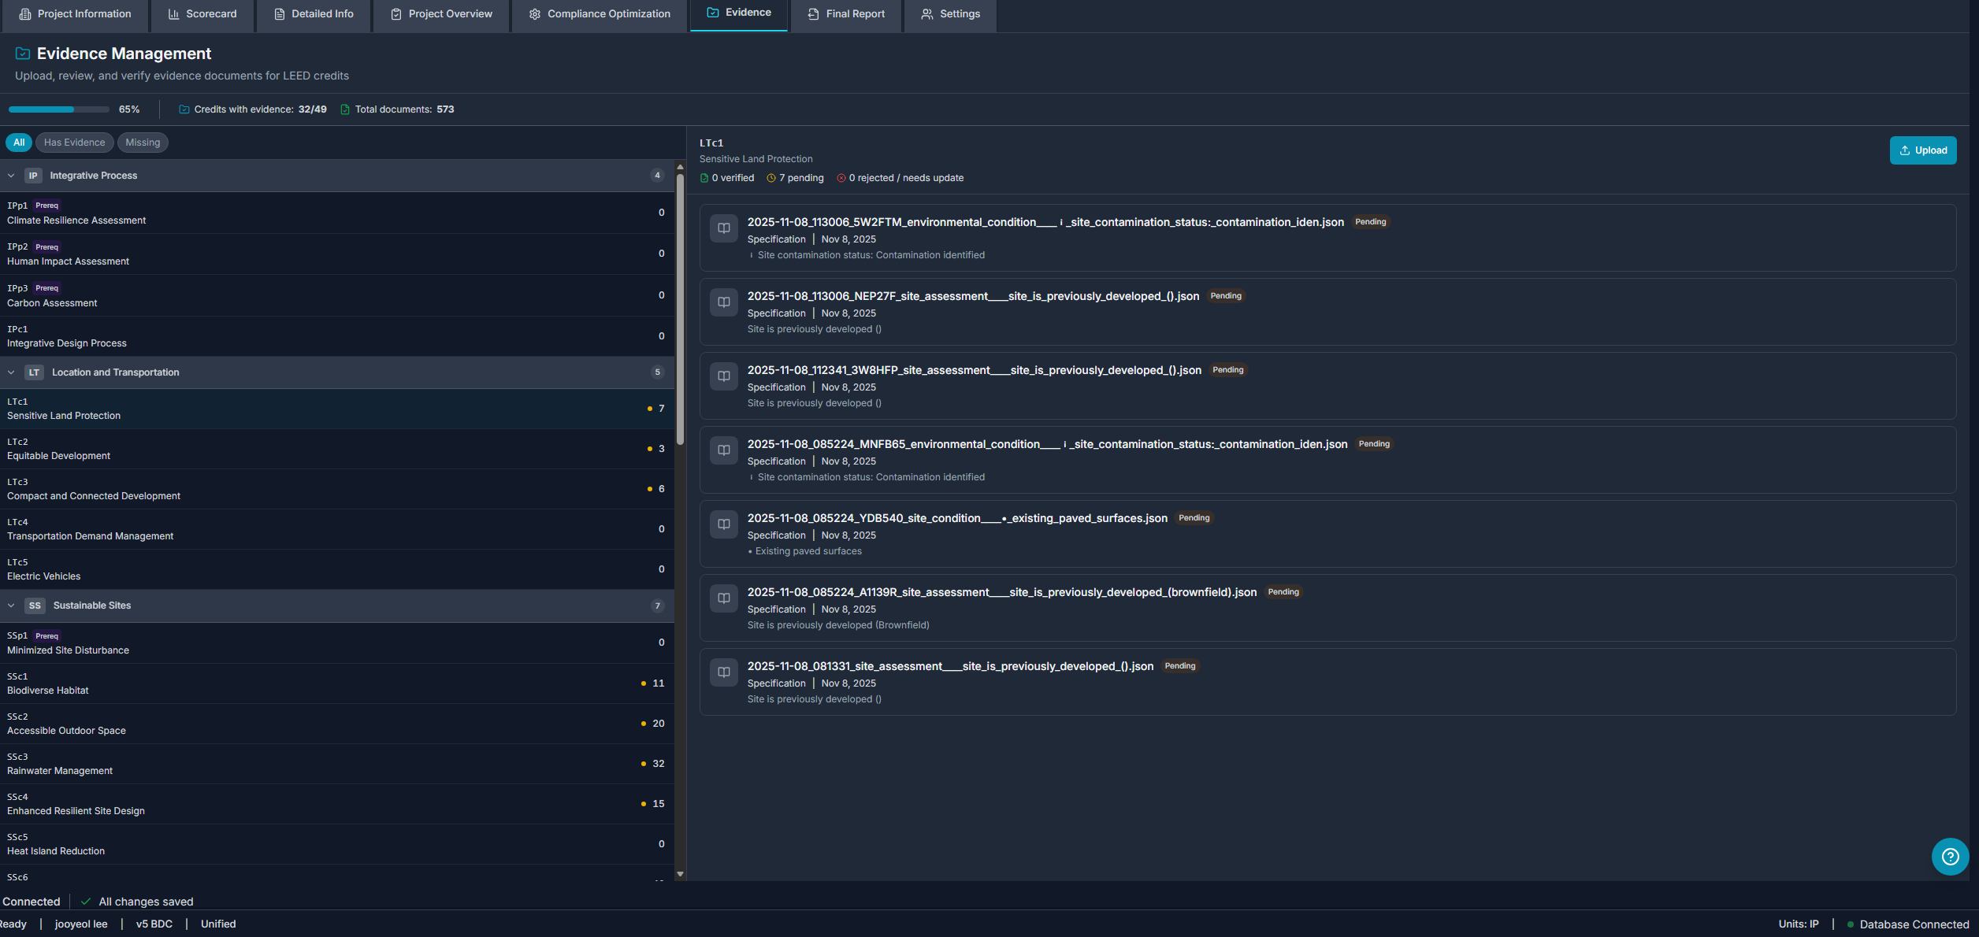Select the Scorecard bar-chart icon

point(173,13)
